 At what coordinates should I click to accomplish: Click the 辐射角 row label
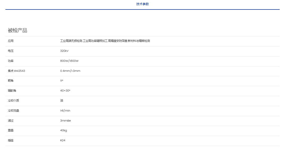[12, 91]
